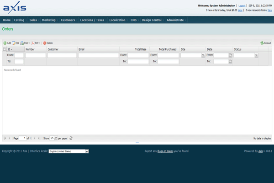This screenshot has height=183, width=274.
Task: Open the Pdf export menu
Action: [x=36, y=43]
